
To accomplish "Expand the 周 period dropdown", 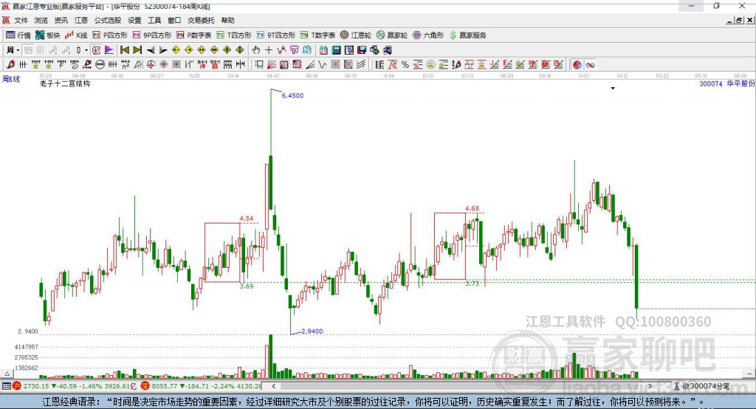I will (18, 50).
